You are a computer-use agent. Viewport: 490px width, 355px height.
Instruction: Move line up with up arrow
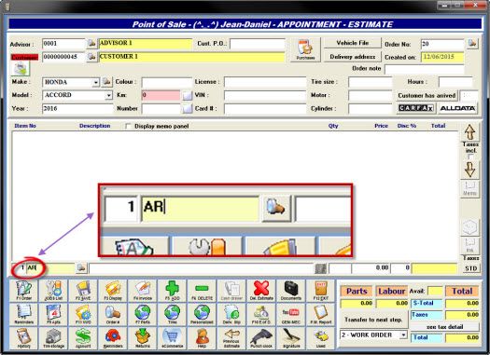(470, 132)
